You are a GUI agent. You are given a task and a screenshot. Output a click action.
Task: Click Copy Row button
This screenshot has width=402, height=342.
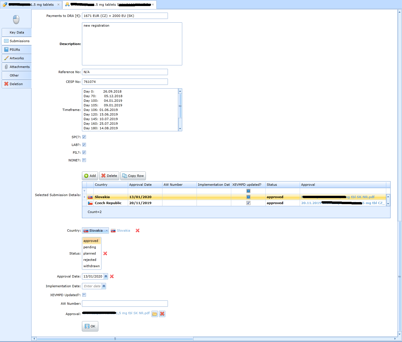point(133,176)
